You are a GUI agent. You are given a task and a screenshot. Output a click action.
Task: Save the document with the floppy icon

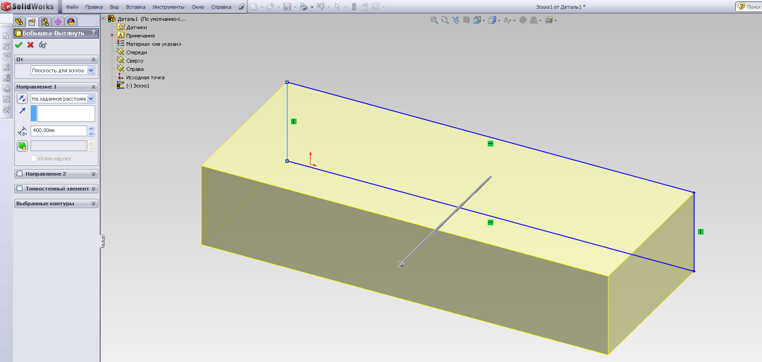pos(287,6)
